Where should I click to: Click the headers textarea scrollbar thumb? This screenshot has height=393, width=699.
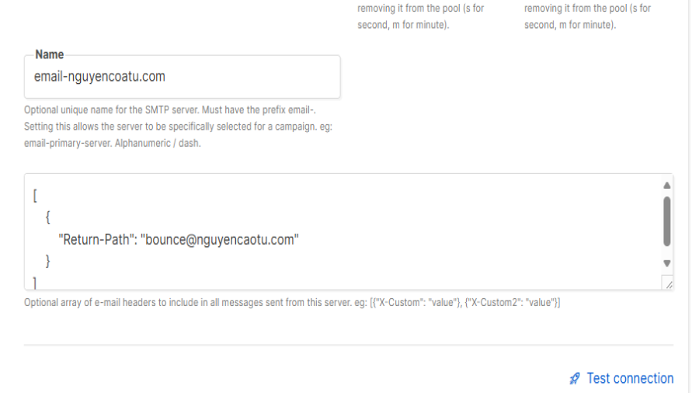[x=667, y=221]
